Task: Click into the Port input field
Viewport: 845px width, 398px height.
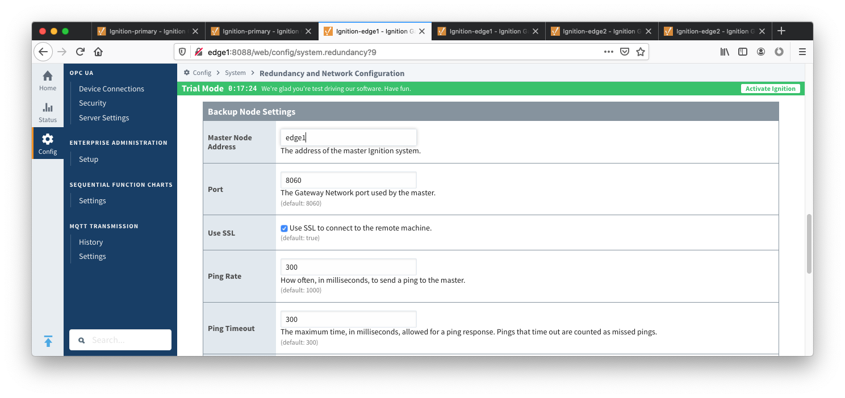Action: 349,180
